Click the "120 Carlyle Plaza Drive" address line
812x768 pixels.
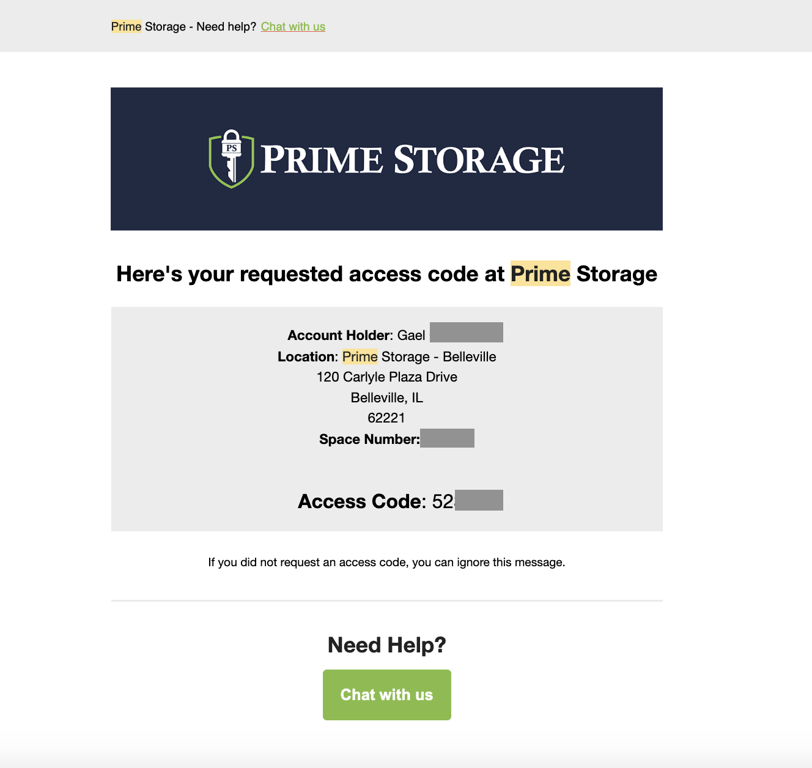[386, 377]
